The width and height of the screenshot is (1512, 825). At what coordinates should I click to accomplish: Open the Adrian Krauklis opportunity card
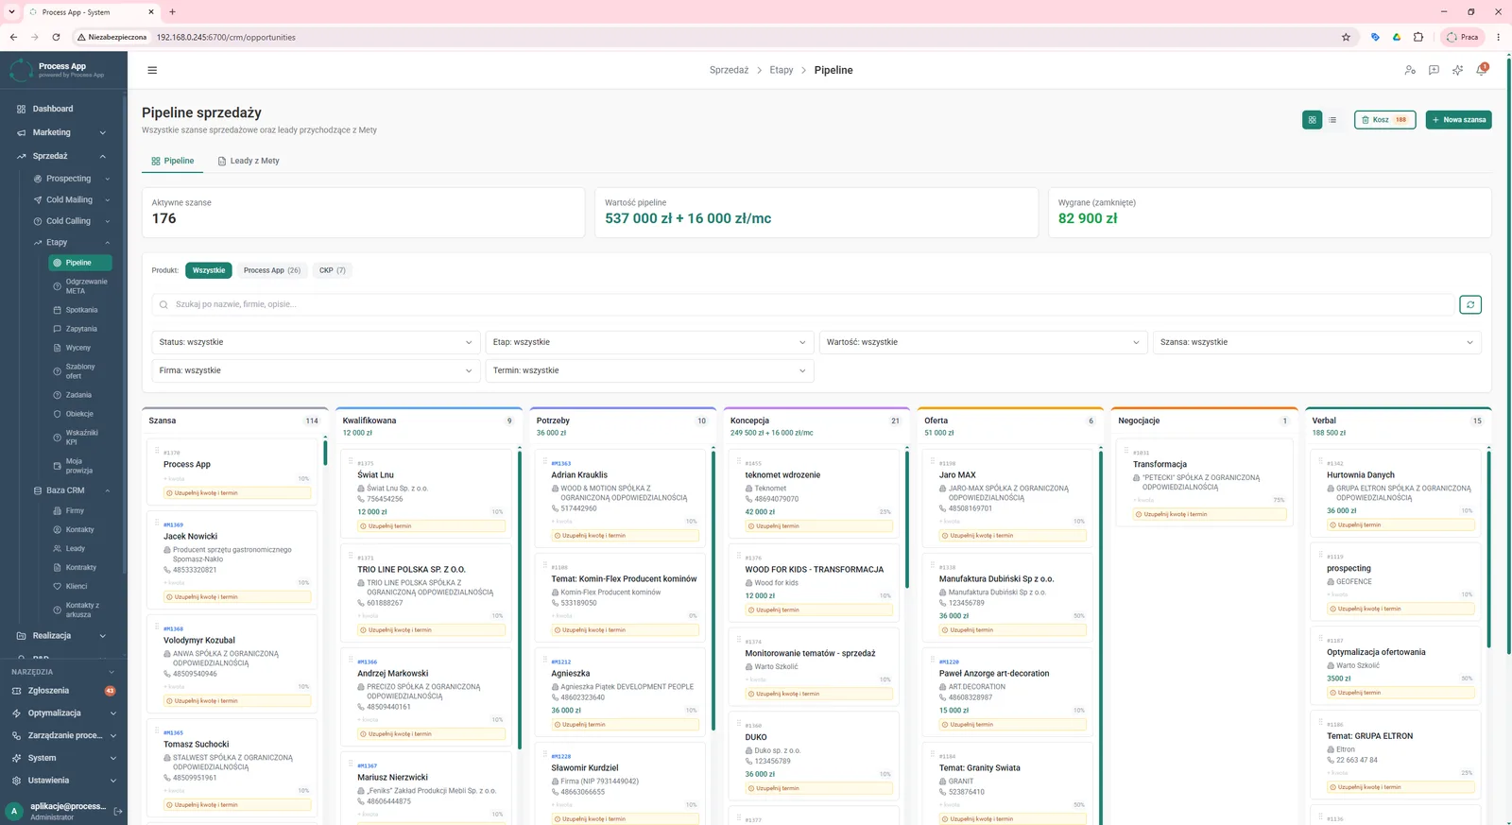(x=620, y=497)
